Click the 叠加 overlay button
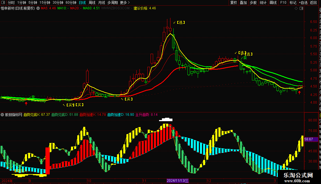321x184 pixels. (243, 3)
